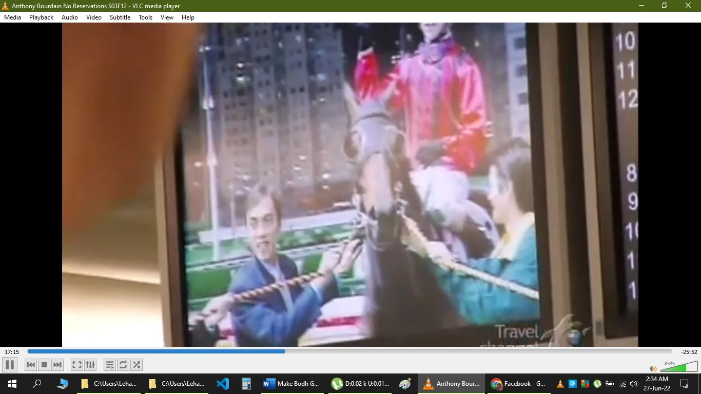Switch to second C:\Users\Leha... folder window
The height and width of the screenshot is (394, 701).
tap(177, 384)
